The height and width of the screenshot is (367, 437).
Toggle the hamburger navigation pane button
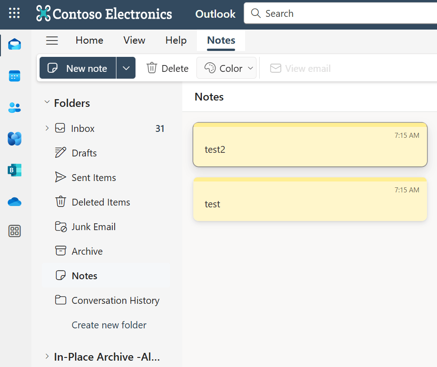(52, 40)
